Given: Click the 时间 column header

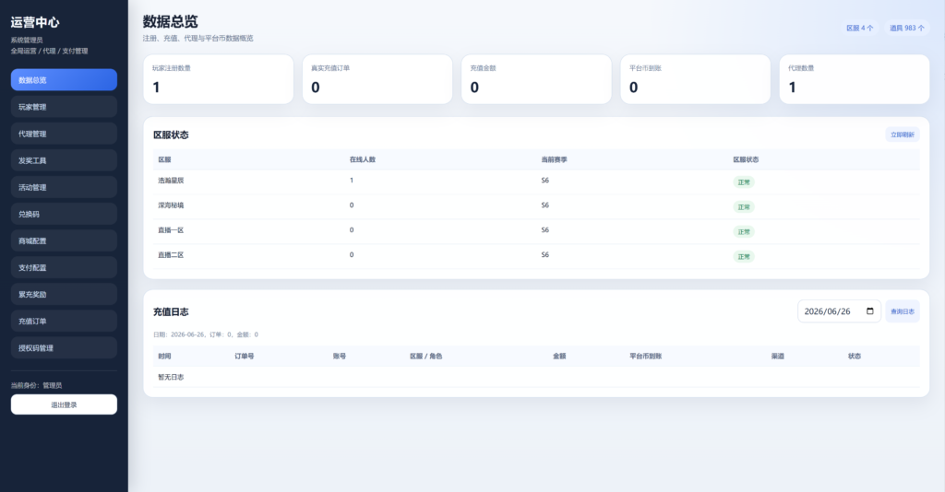Looking at the screenshot, I should [164, 356].
